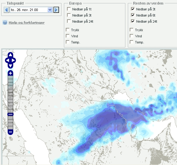Zoom in with plus button
The width and height of the screenshot is (177, 165).
(x=10, y=73)
